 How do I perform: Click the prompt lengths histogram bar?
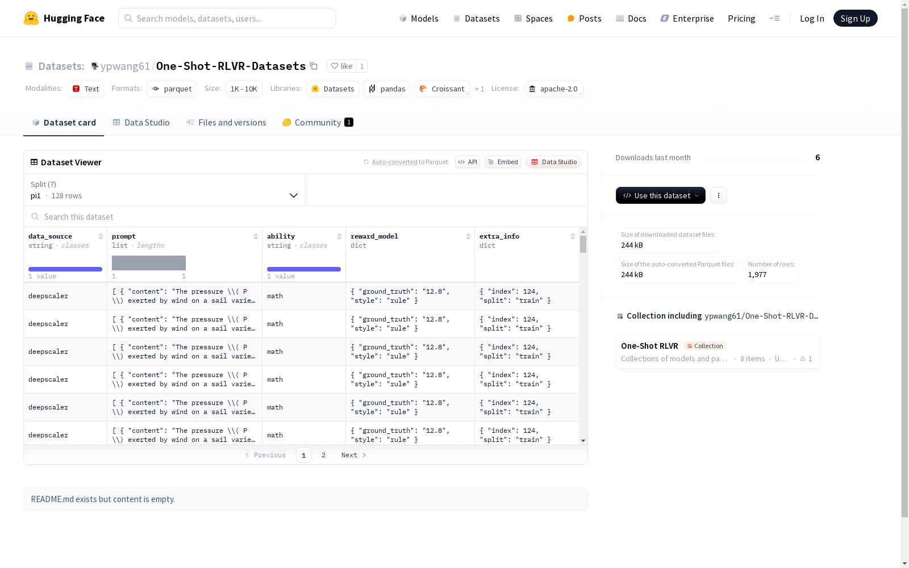point(149,263)
